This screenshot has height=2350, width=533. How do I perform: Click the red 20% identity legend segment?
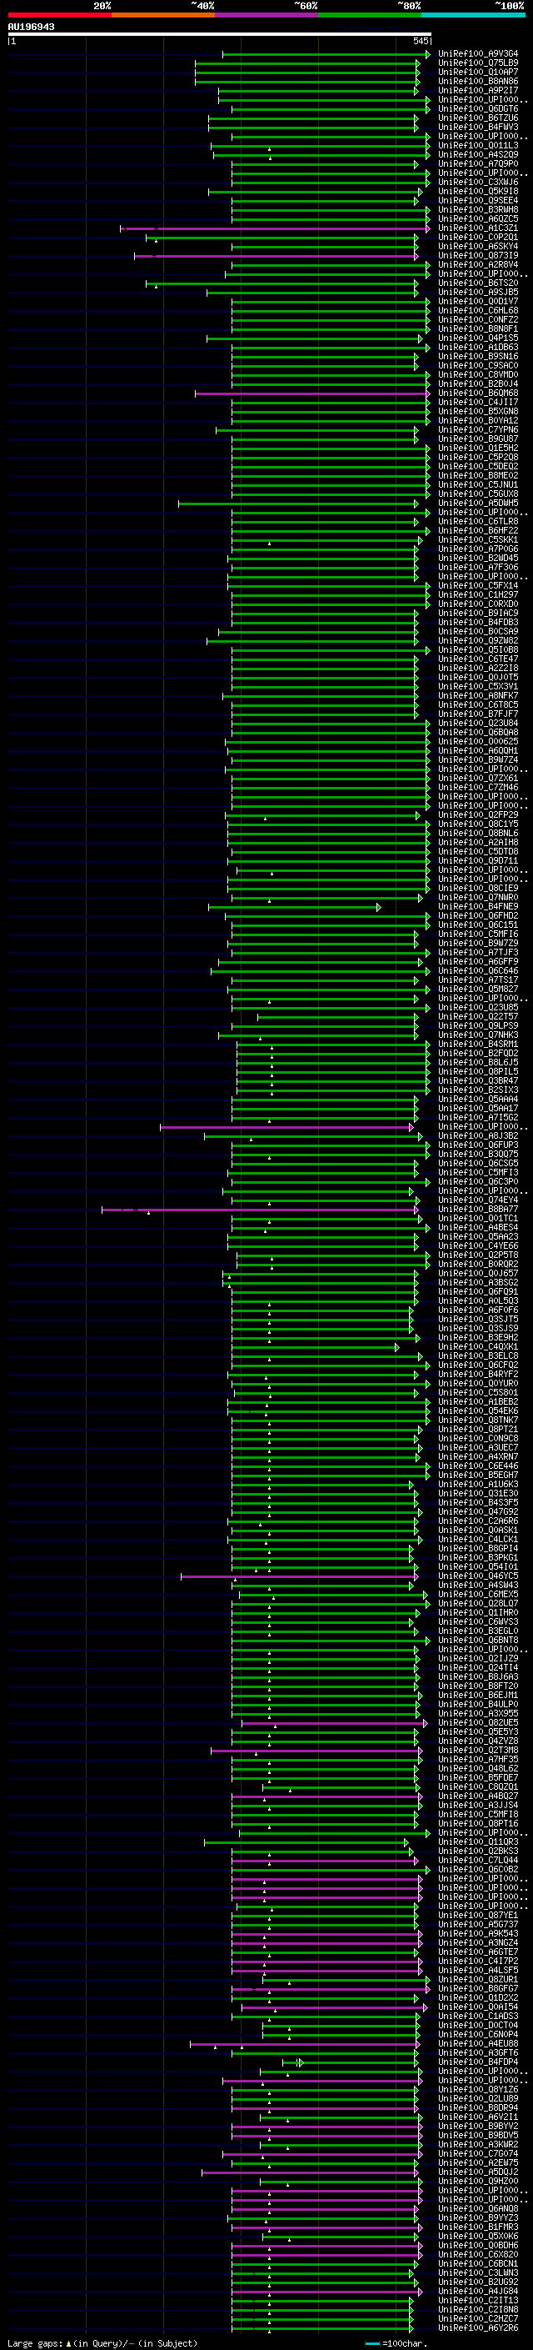tap(60, 15)
